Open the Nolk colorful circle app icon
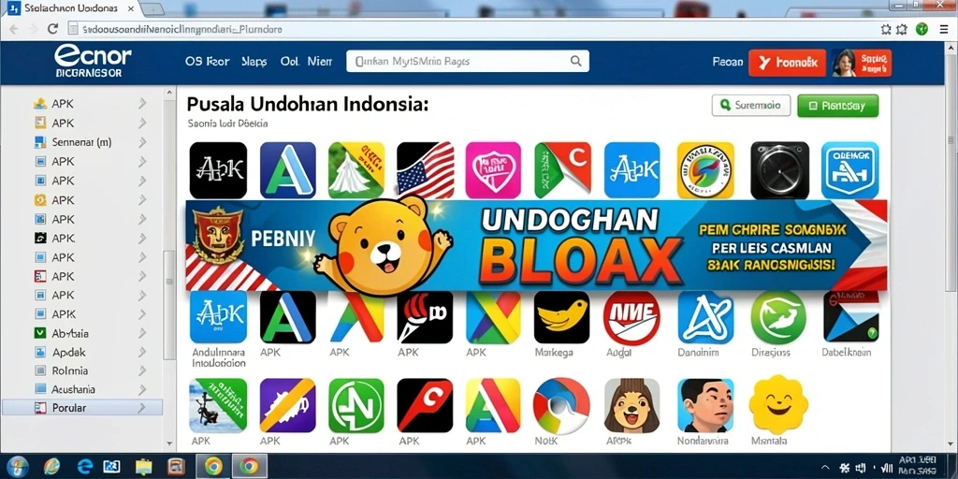 (x=561, y=405)
